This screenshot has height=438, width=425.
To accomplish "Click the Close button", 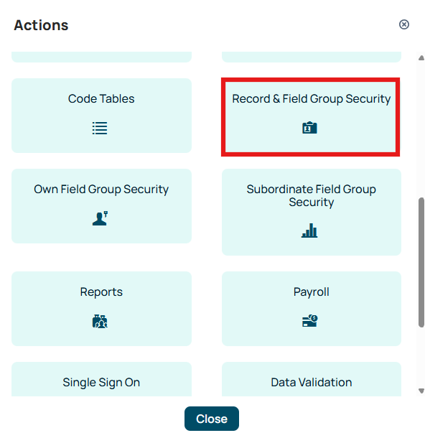I will click(x=212, y=419).
